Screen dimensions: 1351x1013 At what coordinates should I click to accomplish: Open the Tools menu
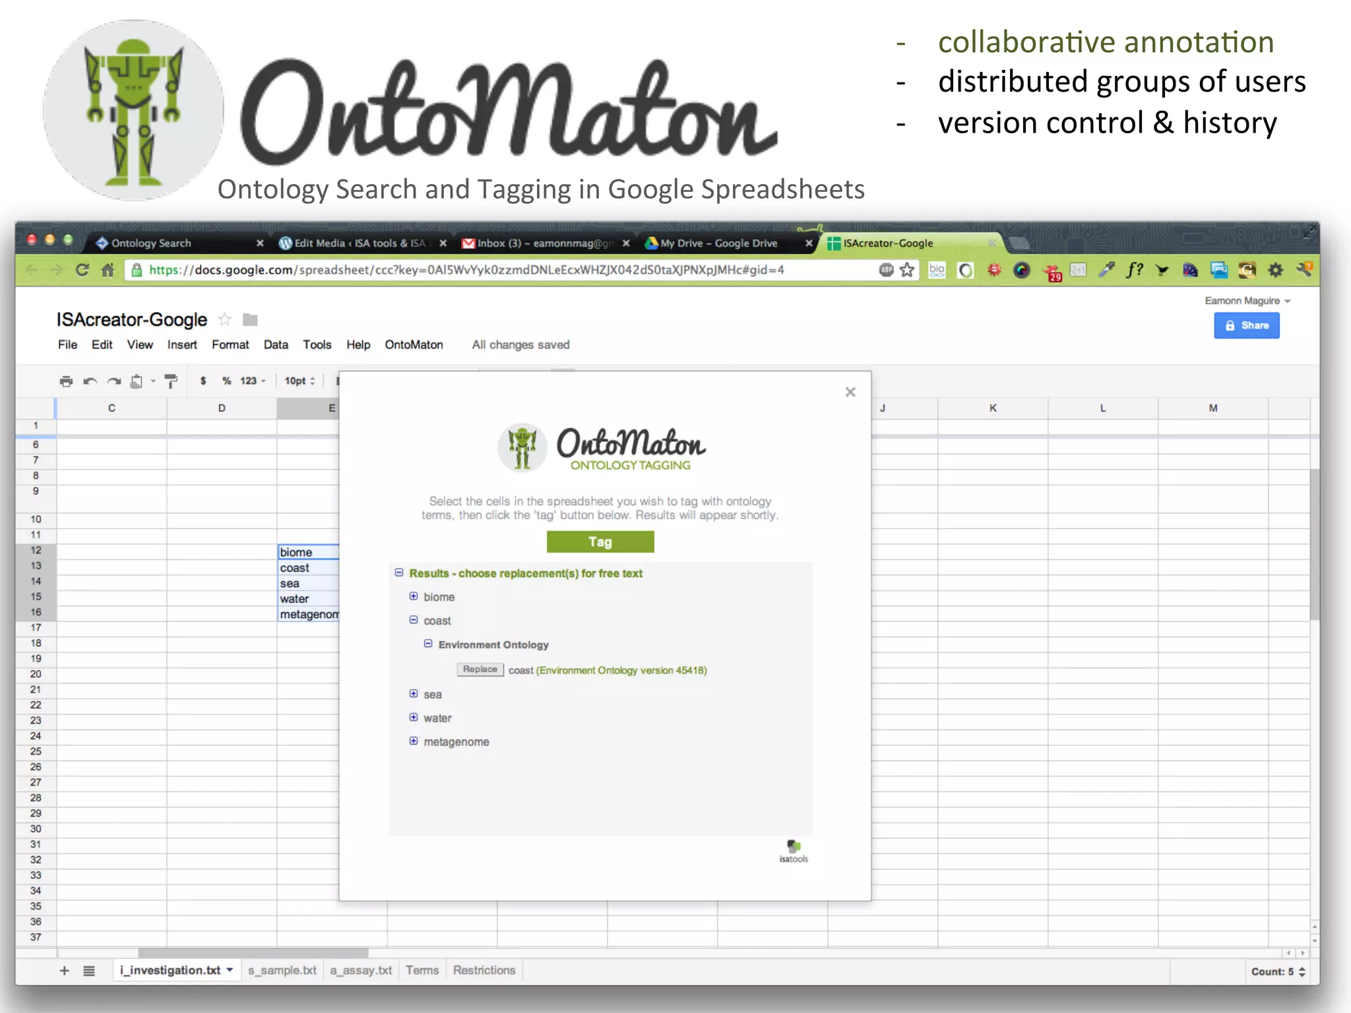[317, 345]
